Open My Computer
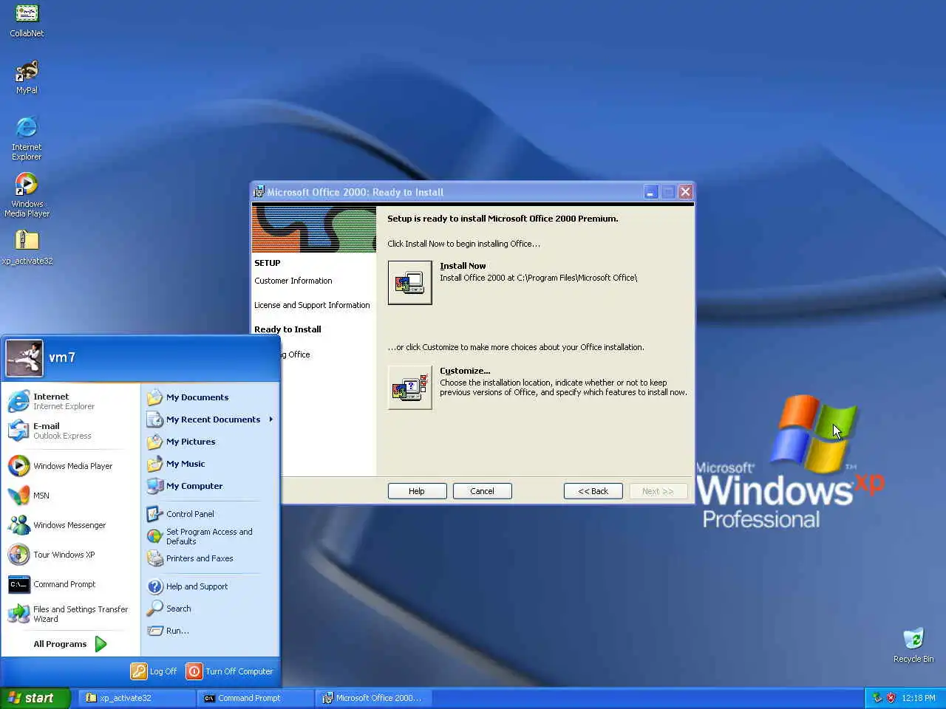The height and width of the screenshot is (709, 946). point(210,486)
